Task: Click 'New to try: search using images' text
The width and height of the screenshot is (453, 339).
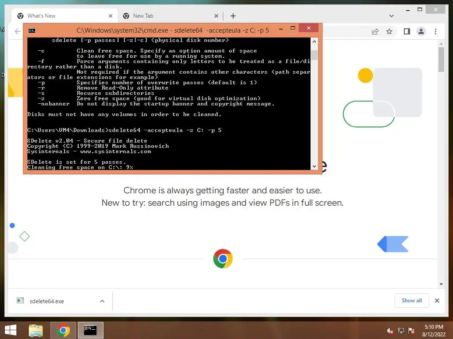Action: point(223,203)
